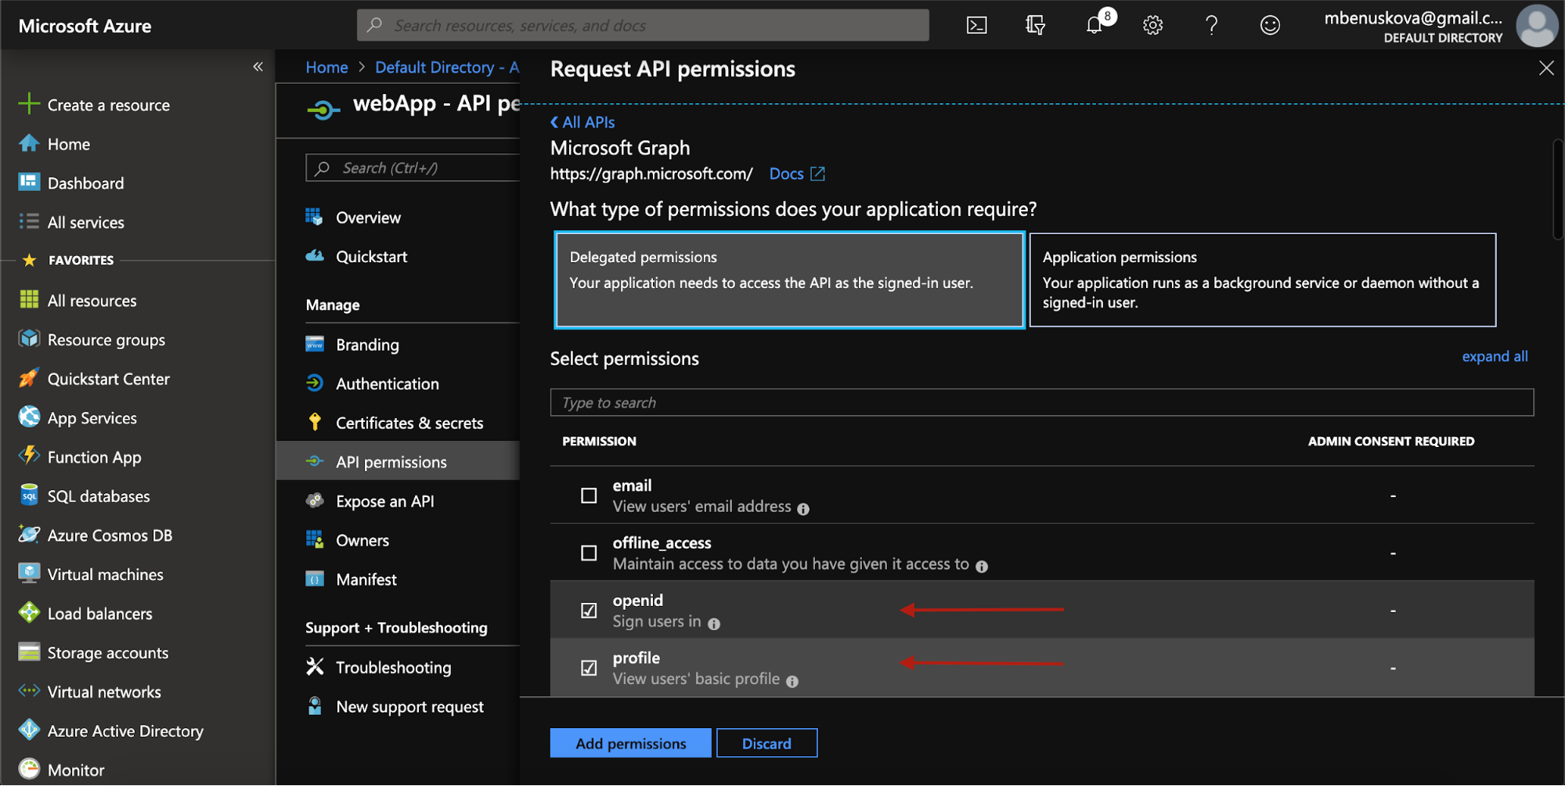The height and width of the screenshot is (786, 1565).
Task: Open Manifest under Manage
Action: click(x=366, y=580)
